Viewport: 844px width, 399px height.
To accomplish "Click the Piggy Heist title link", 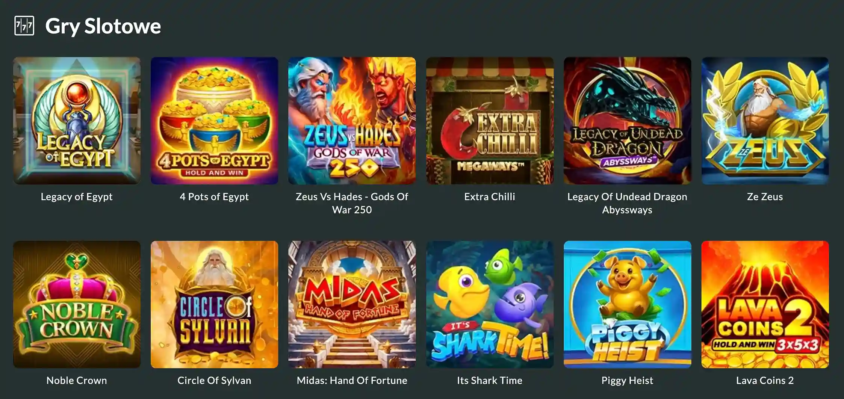I will pos(627,381).
